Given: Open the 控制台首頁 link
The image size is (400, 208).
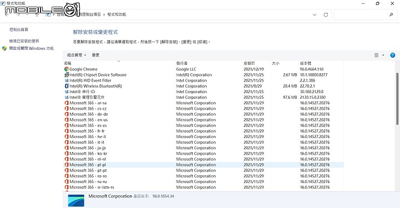Looking at the screenshot, I should [x=19, y=29].
